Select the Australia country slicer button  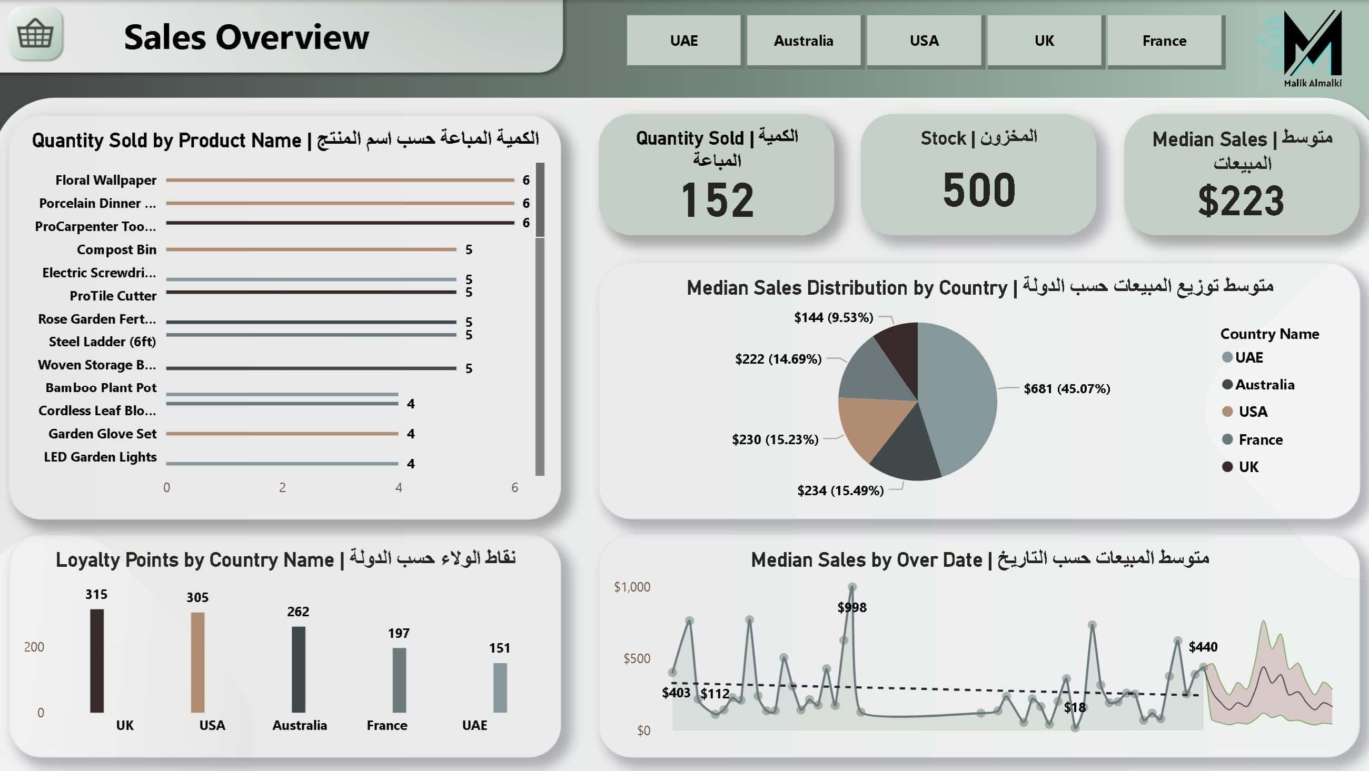803,41
